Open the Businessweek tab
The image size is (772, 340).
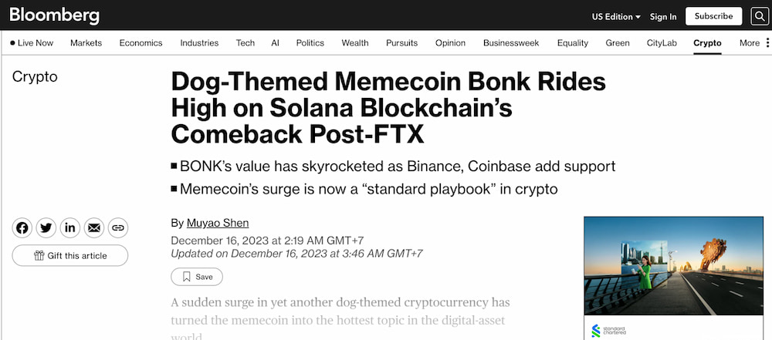(x=511, y=43)
